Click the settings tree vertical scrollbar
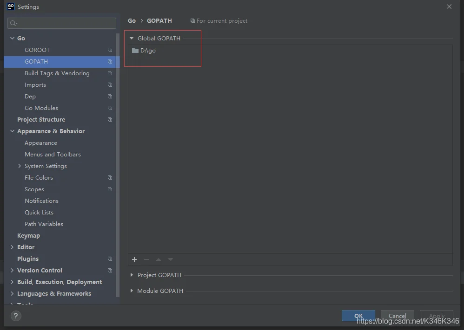This screenshot has width=464, height=330. tap(118, 165)
